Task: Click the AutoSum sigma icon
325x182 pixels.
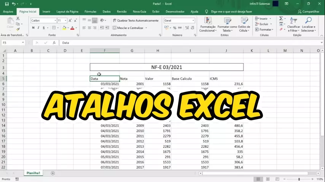Action: (x=281, y=19)
